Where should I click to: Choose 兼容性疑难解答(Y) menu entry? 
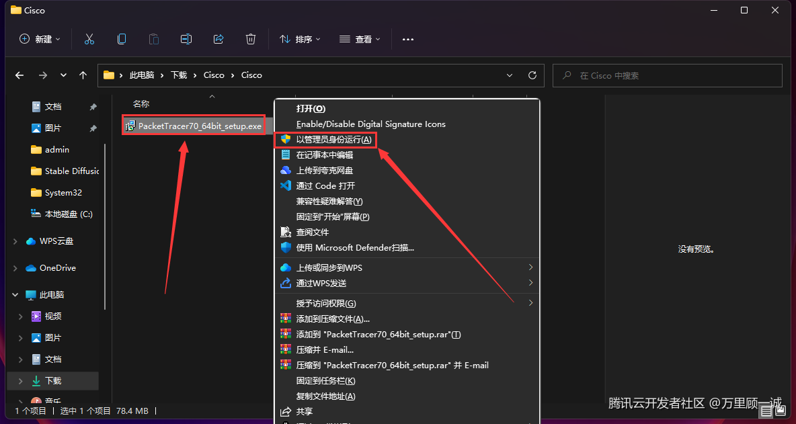click(329, 202)
